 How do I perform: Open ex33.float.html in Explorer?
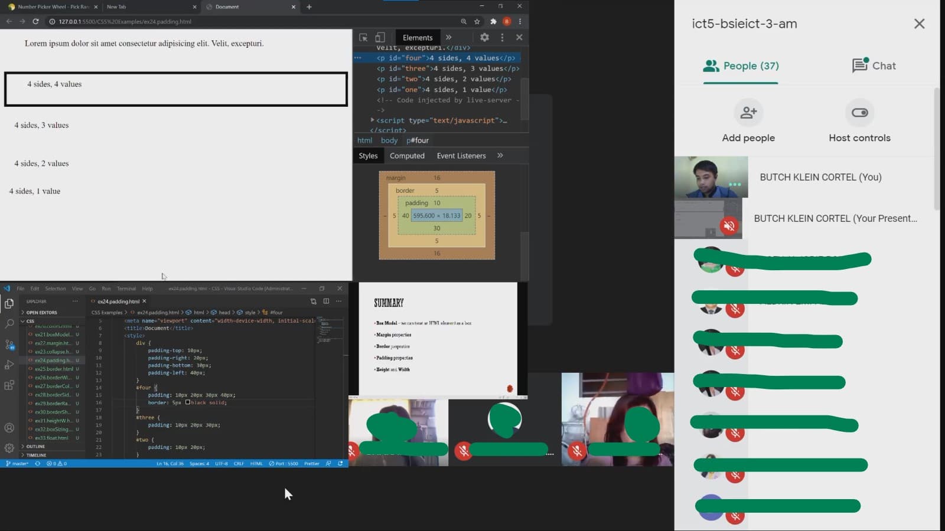(x=51, y=438)
